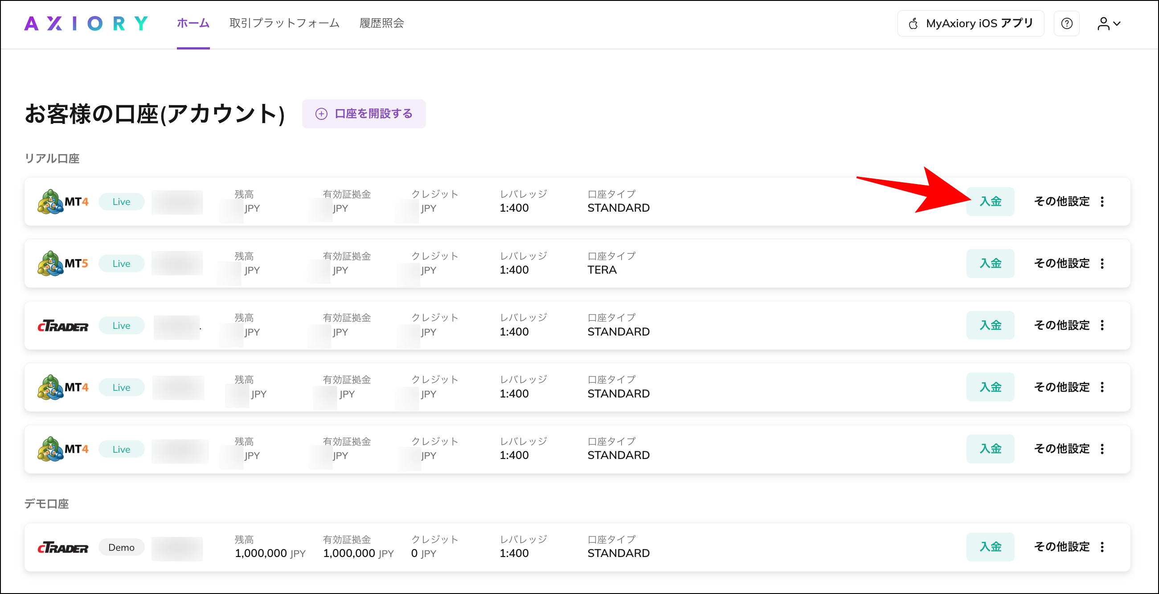Click the Demo badge on the cTrader demo row
The image size is (1159, 594).
121,547
